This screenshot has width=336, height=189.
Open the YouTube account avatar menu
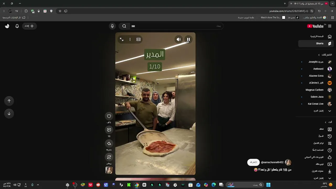pos(7,26)
